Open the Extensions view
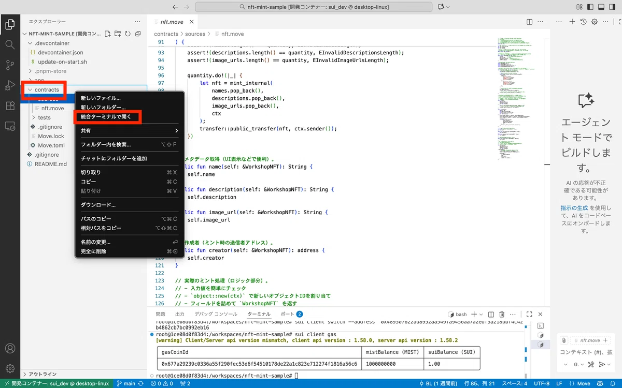622x388 pixels. [x=10, y=106]
